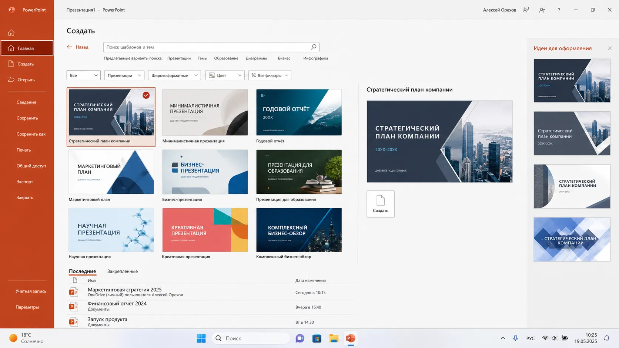The height and width of the screenshot is (348, 619).
Task: Close the Идеи для оформления pane
Action: click(609, 48)
